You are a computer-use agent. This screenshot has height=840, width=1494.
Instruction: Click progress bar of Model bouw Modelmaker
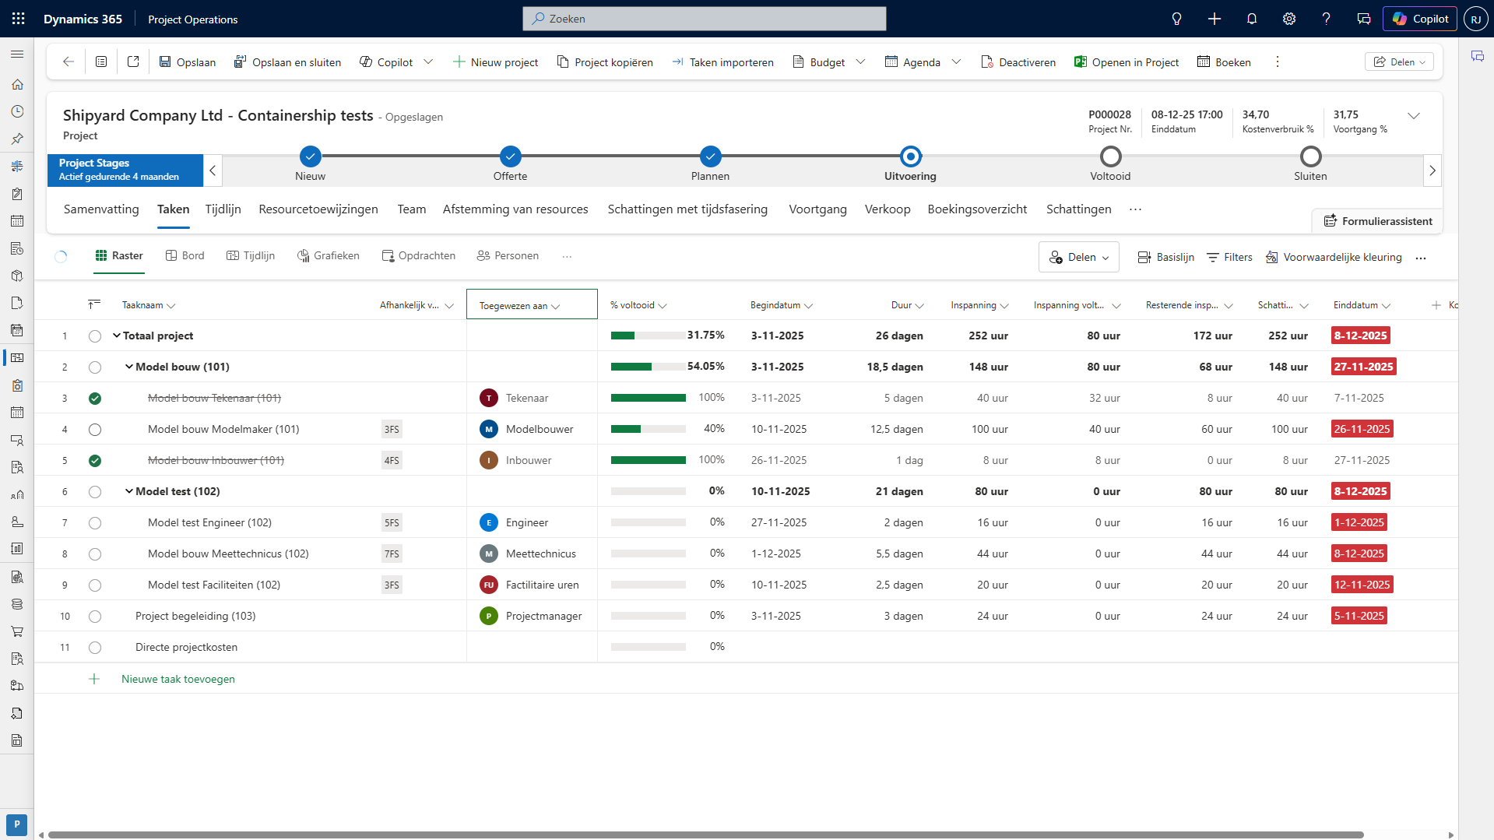tap(648, 429)
